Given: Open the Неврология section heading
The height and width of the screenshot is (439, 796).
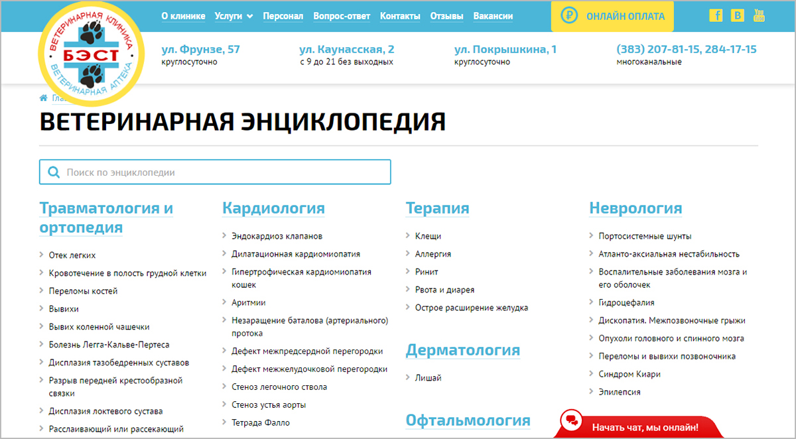Looking at the screenshot, I should [x=635, y=208].
